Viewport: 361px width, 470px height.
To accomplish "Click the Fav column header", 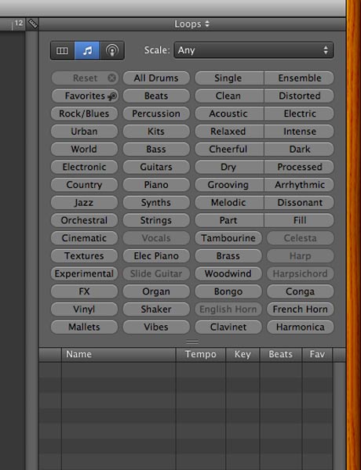I will pyautogui.click(x=317, y=354).
